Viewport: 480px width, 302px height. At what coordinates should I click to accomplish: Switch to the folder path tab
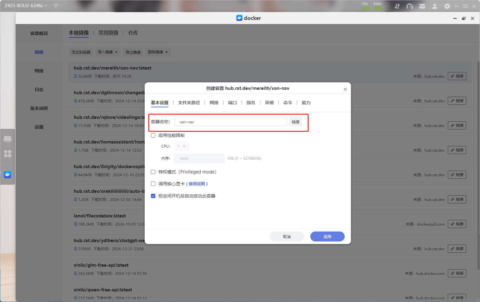189,103
